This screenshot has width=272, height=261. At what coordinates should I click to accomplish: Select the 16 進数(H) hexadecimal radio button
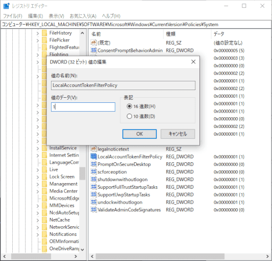[x=129, y=106]
